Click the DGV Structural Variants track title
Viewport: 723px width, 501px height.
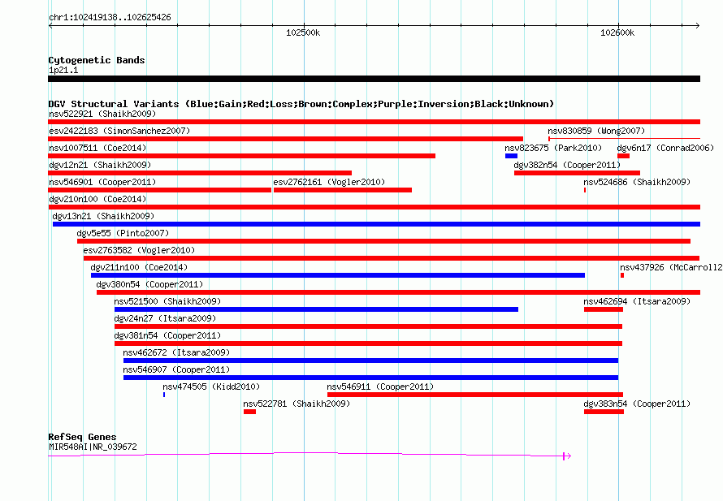click(301, 104)
